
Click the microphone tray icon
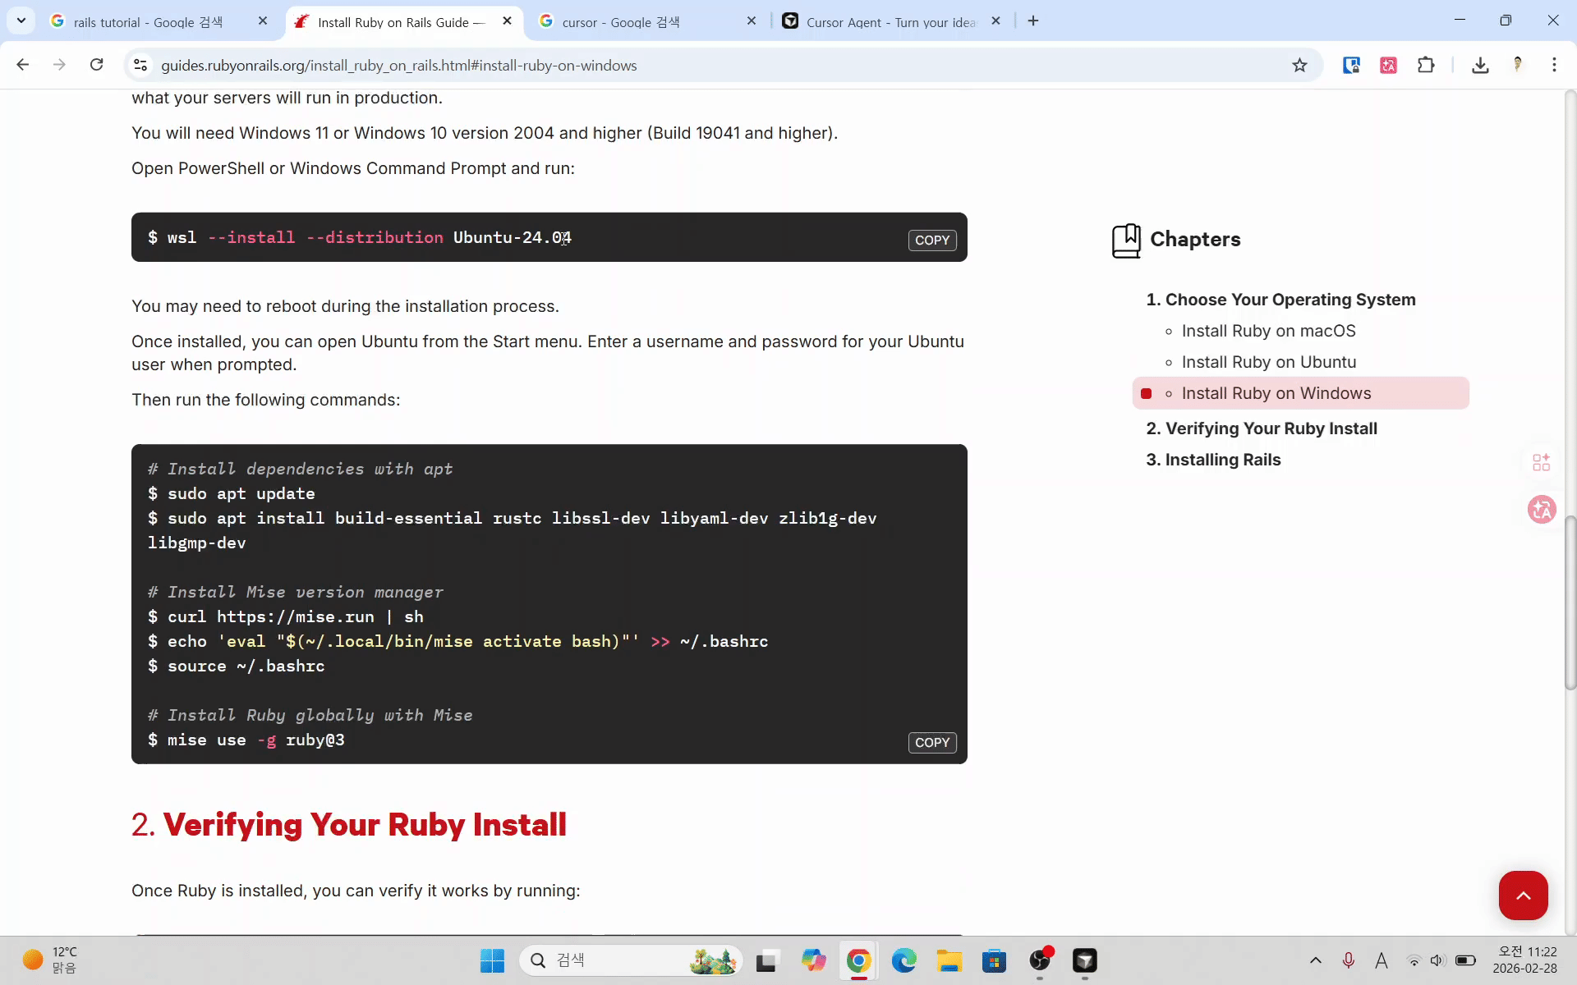coord(1348,960)
